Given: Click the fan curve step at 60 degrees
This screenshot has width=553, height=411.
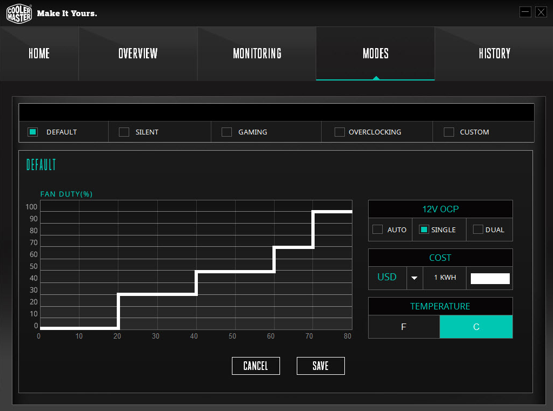Looking at the screenshot, I should pyautogui.click(x=274, y=259).
